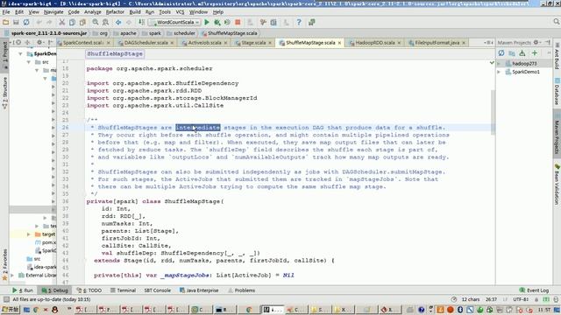Open the SBT Console tool window
561x315 pixels.
click(157, 290)
